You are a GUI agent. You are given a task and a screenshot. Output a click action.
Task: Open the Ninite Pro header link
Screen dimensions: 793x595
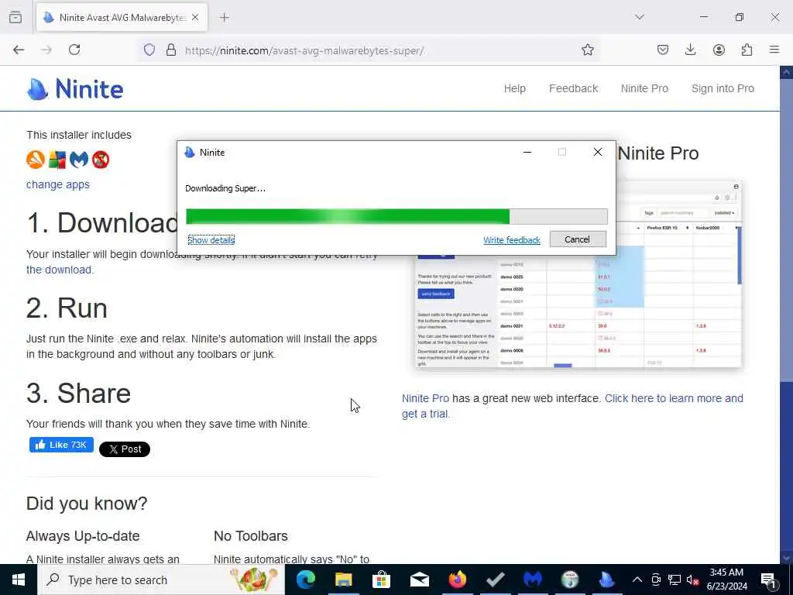(644, 88)
